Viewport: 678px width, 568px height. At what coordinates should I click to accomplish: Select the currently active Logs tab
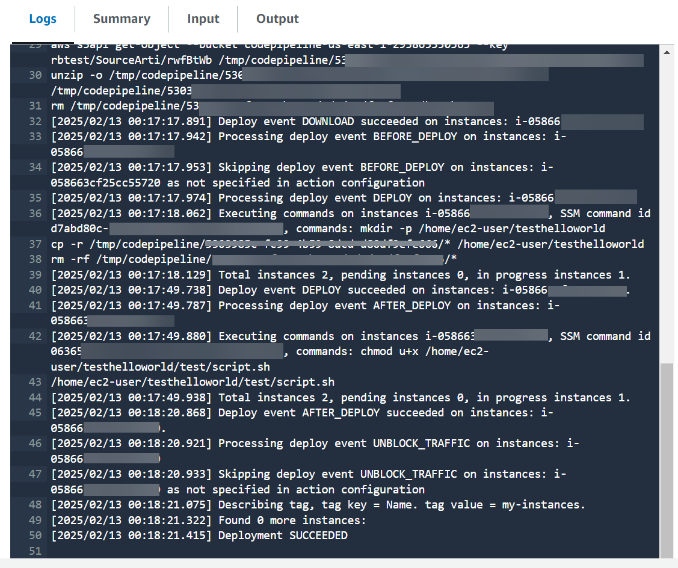(x=42, y=19)
